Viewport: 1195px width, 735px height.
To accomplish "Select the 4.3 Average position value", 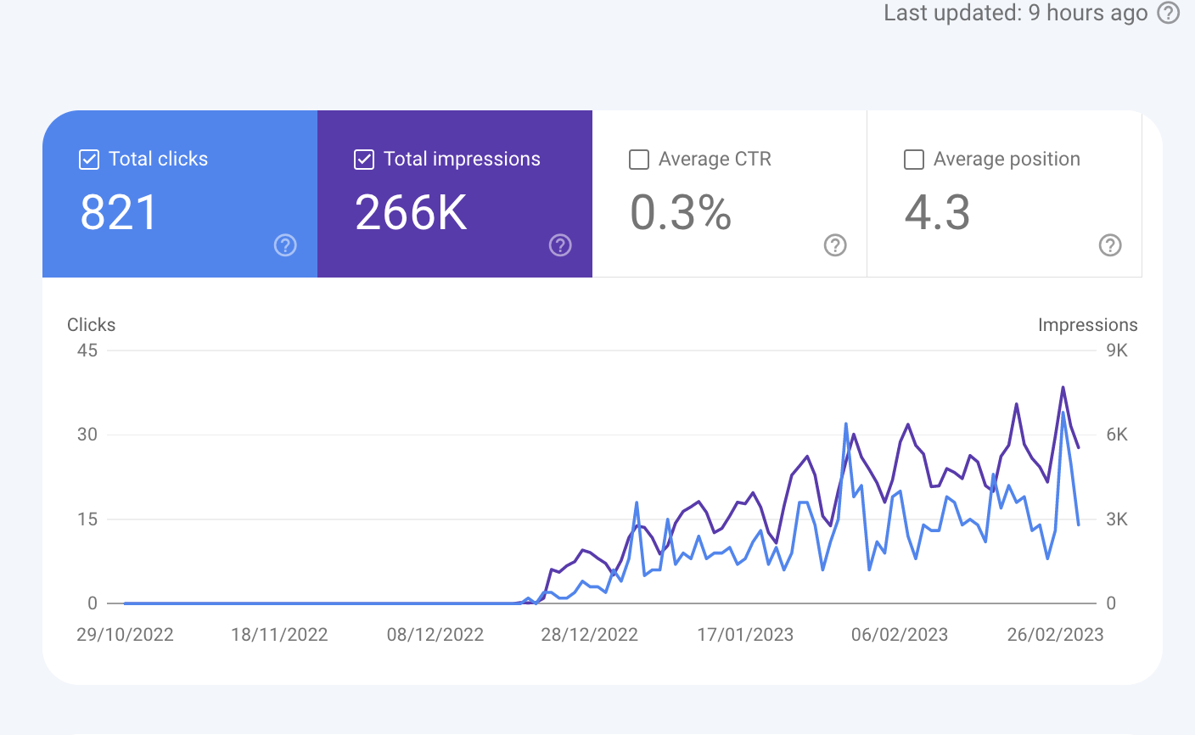I will click(x=937, y=212).
